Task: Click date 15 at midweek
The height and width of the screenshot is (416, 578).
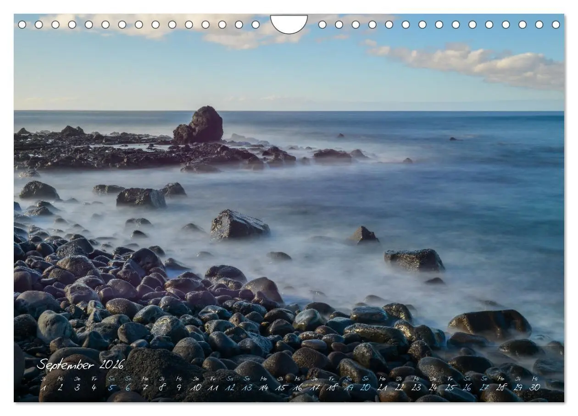Action: (281, 388)
